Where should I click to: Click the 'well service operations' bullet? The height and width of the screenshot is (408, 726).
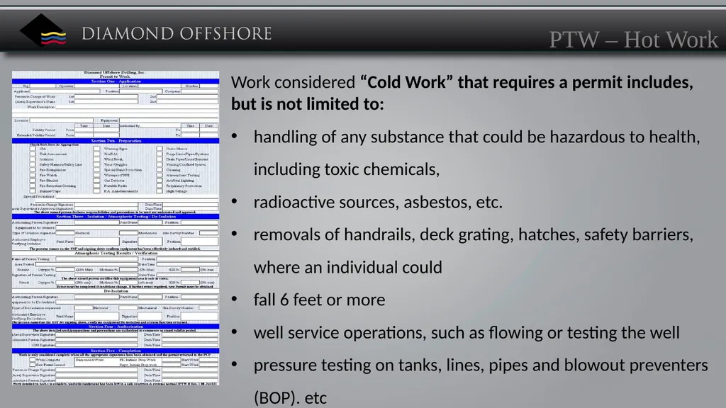coord(467,333)
